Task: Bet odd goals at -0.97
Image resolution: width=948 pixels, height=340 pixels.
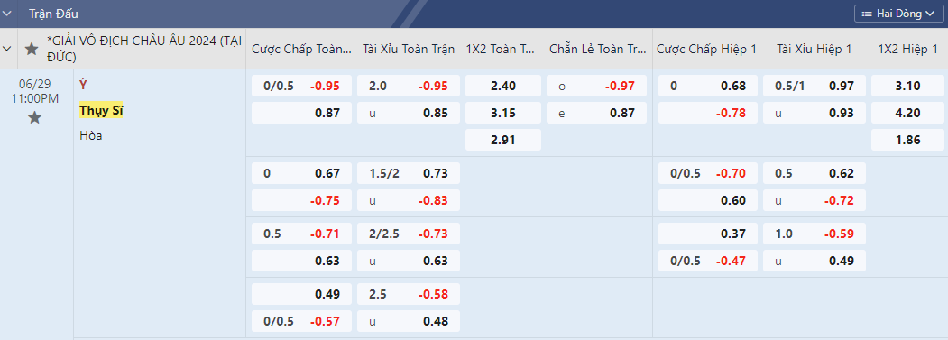Action: tap(597, 86)
